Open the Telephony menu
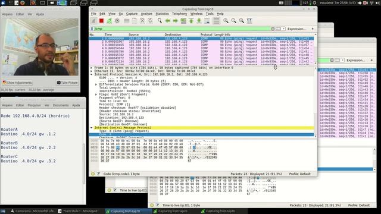 point(180,14)
